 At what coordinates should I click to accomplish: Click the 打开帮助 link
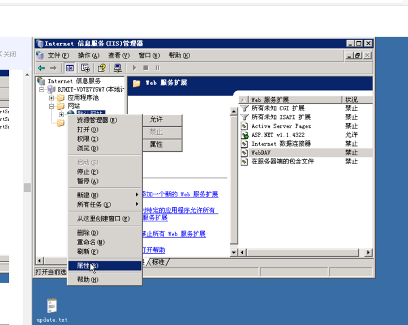tap(154, 250)
